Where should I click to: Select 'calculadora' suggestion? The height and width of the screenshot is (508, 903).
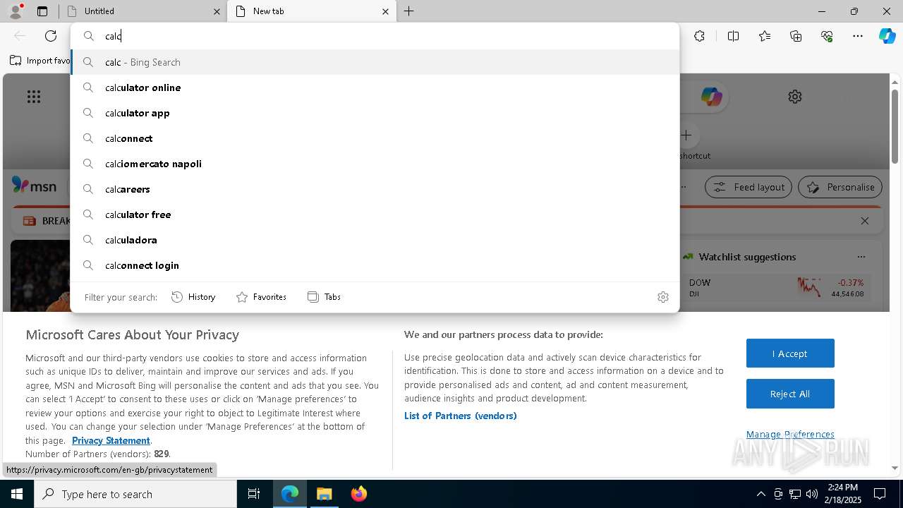tap(375, 240)
